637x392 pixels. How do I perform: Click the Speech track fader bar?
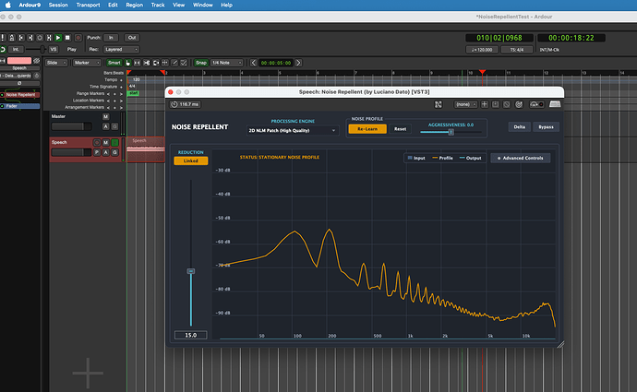click(71, 152)
